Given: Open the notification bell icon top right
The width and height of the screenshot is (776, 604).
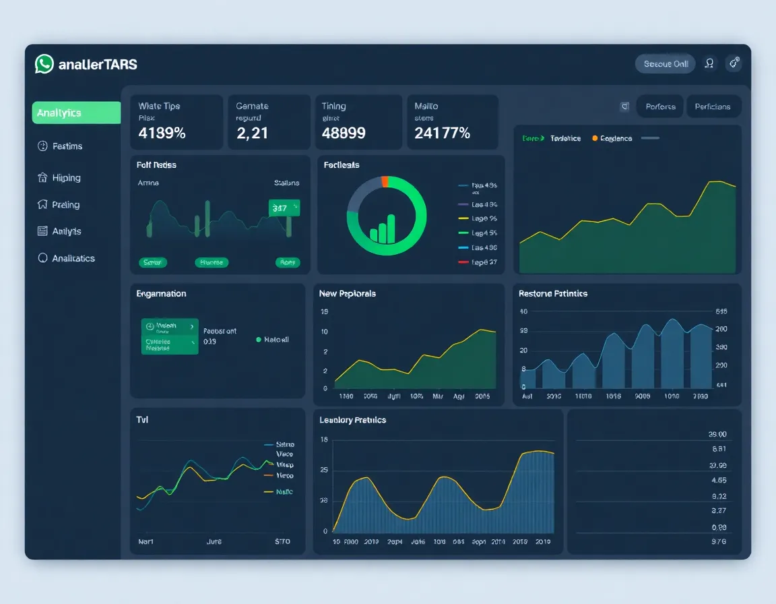Looking at the screenshot, I should tap(734, 63).
